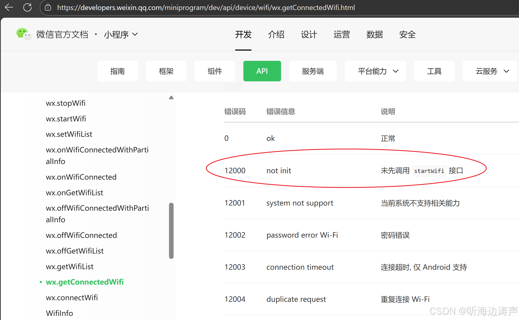Open wx.setWifiList in sidebar
Image resolution: width=519 pixels, height=320 pixels.
click(x=69, y=134)
